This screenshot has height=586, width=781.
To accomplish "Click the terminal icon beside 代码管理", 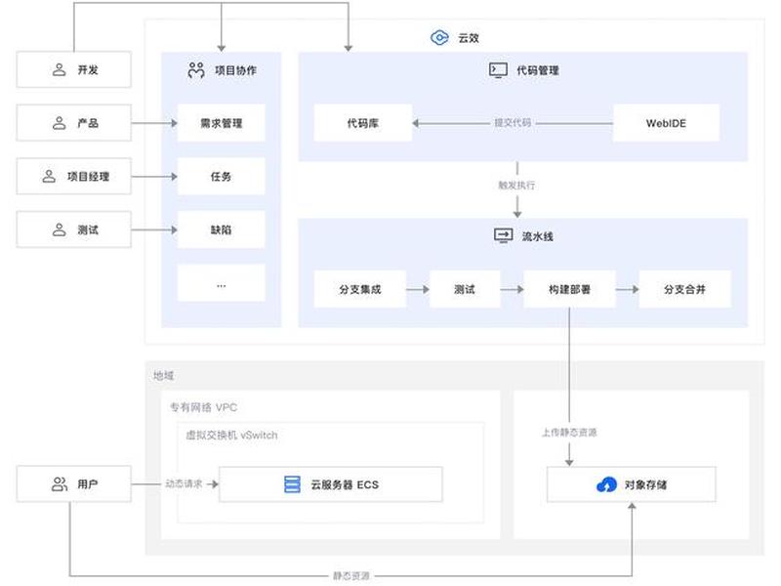I will pos(498,70).
